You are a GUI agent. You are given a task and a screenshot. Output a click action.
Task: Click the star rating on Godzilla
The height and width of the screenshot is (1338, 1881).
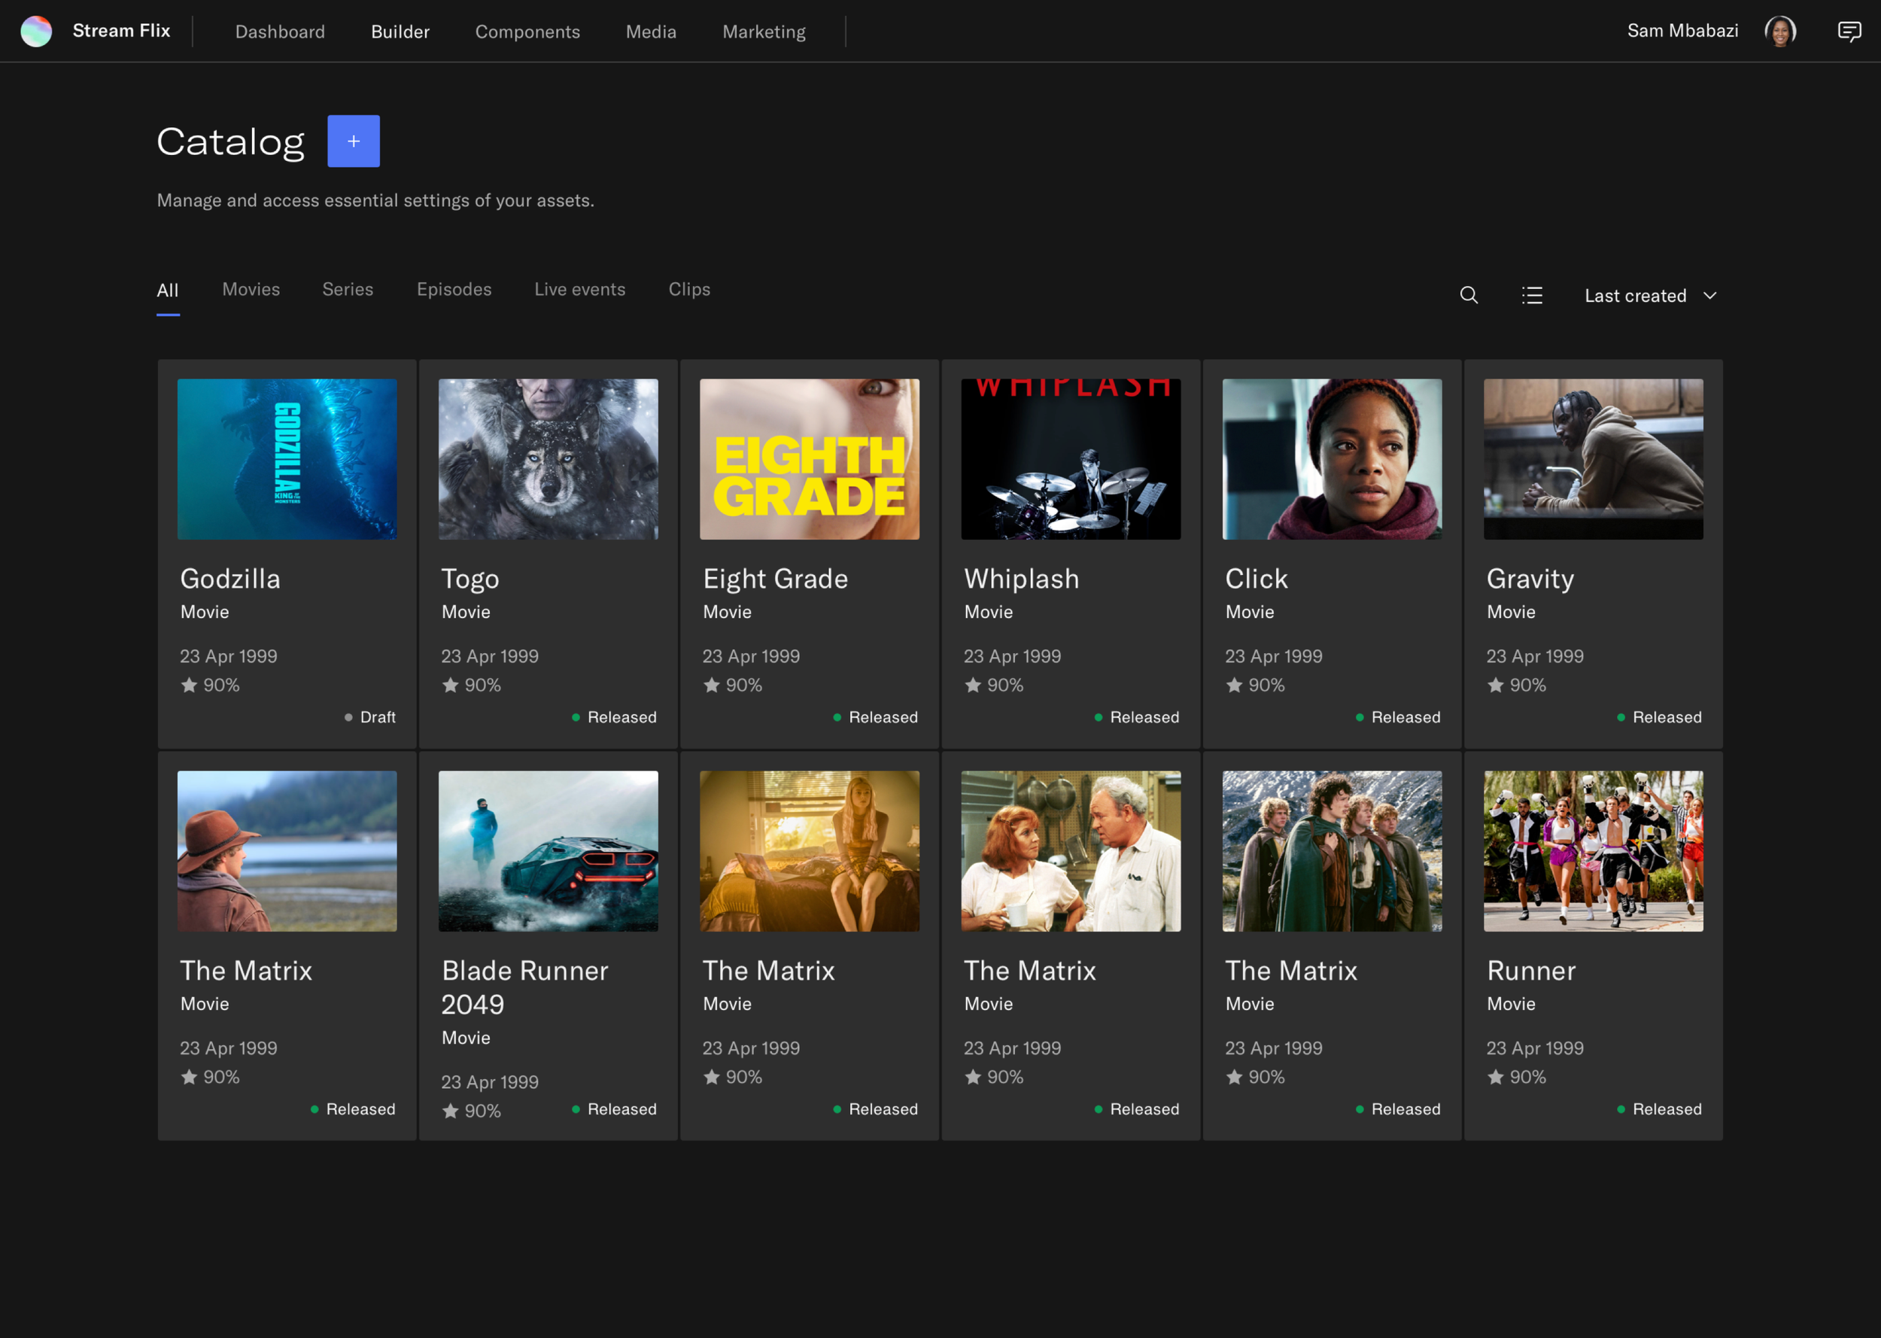pos(190,685)
